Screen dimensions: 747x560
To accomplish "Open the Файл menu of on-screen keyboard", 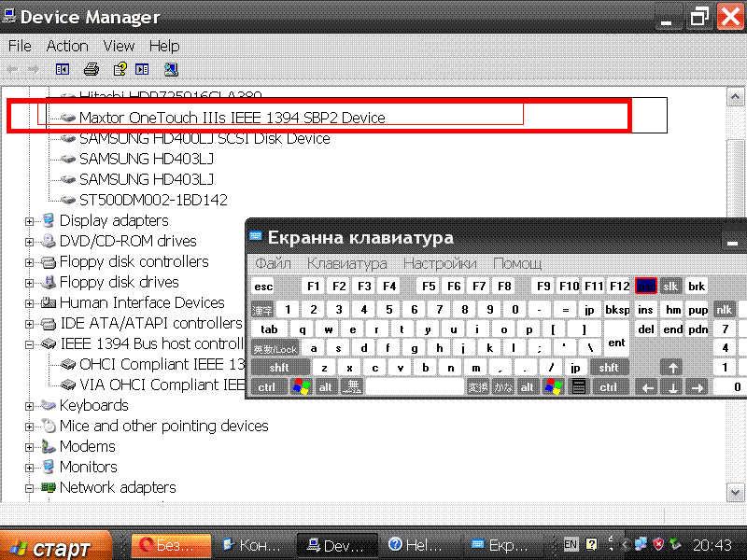I will click(273, 263).
